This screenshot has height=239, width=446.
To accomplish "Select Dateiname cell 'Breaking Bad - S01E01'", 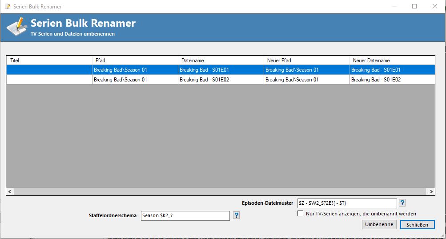I will coord(221,70).
